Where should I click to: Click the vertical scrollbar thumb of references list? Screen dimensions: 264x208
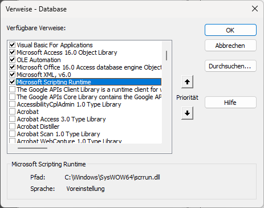tap(166, 55)
